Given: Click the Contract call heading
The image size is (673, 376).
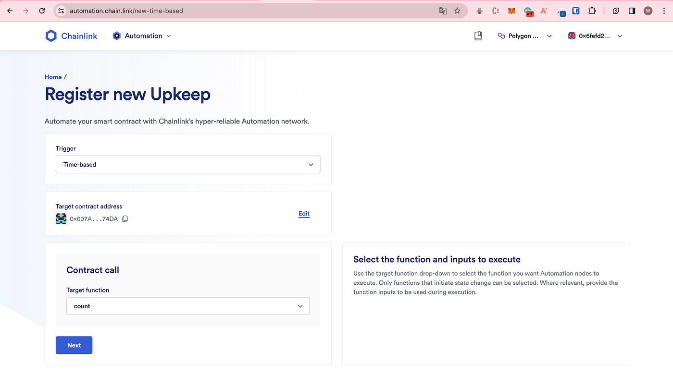Looking at the screenshot, I should pos(93,270).
